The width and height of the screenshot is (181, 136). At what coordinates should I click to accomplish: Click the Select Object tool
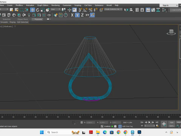click(11, 10)
